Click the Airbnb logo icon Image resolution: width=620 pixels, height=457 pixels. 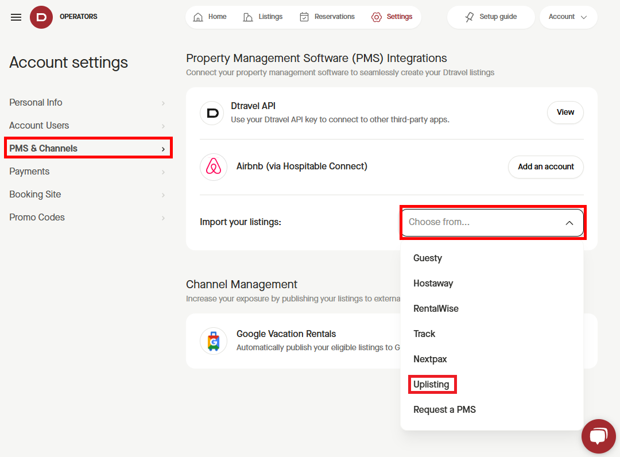click(214, 166)
